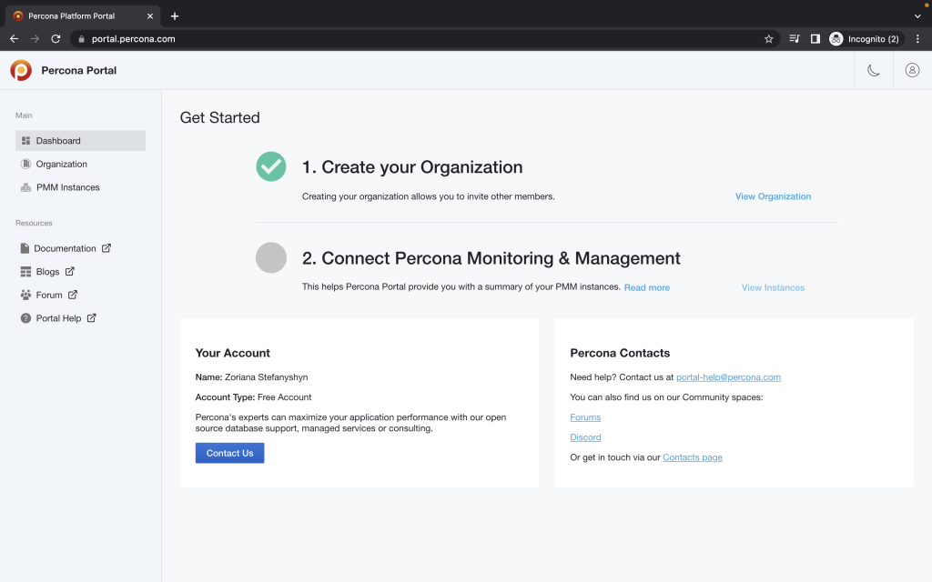Click the Dashboard grid icon
Image resolution: width=932 pixels, height=582 pixels.
[x=25, y=141]
